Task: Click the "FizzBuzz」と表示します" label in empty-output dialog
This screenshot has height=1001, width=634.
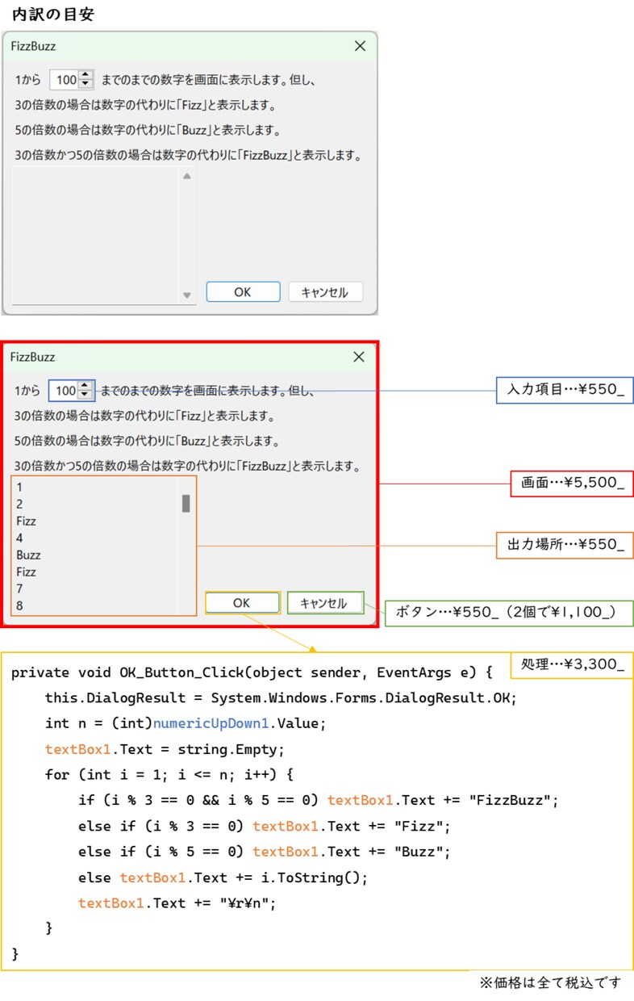Action: coord(187,155)
